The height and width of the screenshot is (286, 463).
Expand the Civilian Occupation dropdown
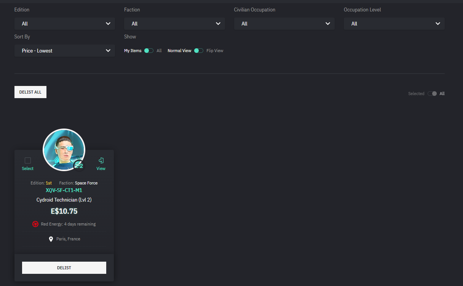pyautogui.click(x=284, y=24)
